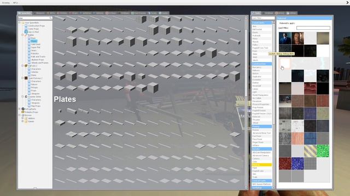
Task: Click the Half-Life 2 game icon
Action: tap(26, 66)
